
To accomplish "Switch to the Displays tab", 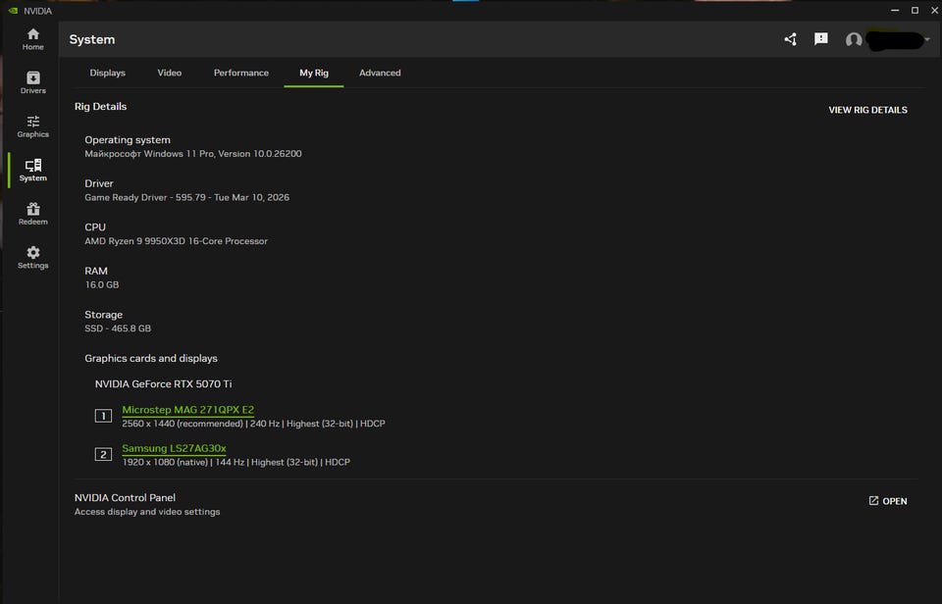I will [x=108, y=73].
